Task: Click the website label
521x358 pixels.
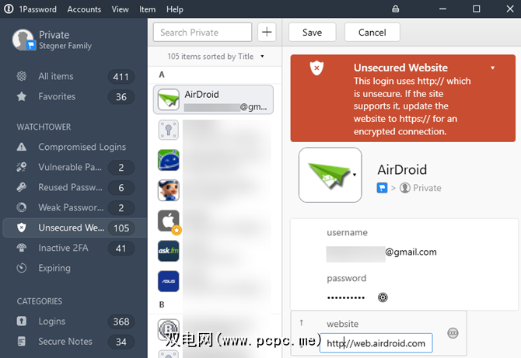Action: (343, 324)
